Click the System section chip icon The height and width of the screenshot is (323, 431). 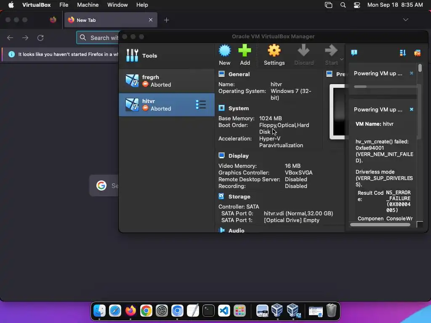click(x=221, y=108)
